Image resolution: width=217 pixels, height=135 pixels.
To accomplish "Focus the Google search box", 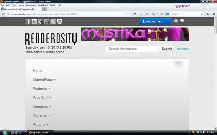I will [185, 14].
